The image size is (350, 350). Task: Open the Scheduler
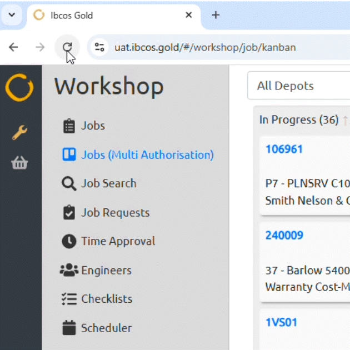click(107, 328)
